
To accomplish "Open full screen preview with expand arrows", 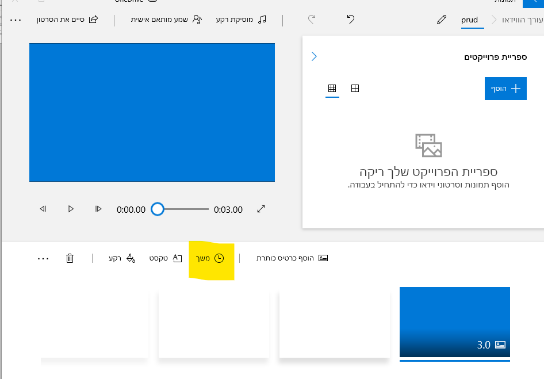I will pyautogui.click(x=261, y=209).
